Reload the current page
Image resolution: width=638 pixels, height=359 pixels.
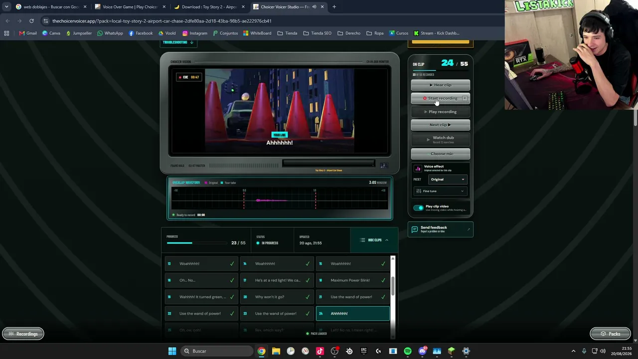pyautogui.click(x=31, y=21)
